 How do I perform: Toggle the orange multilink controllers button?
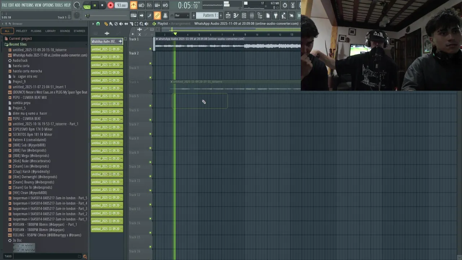coord(157,15)
